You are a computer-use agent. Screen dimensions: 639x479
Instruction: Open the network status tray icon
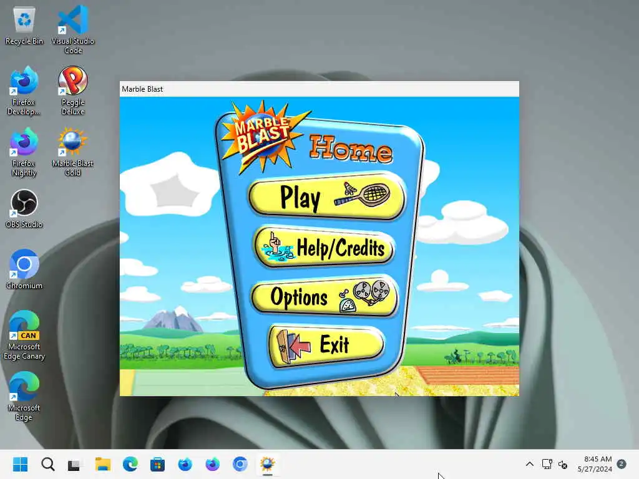pyautogui.click(x=547, y=464)
